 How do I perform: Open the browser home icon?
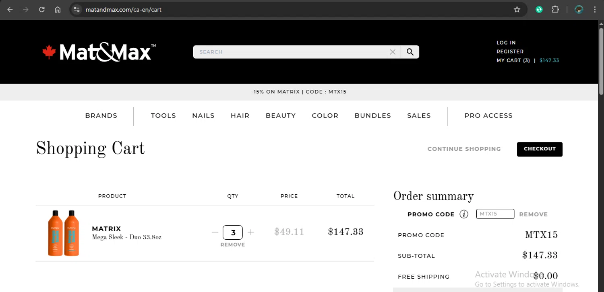point(58,10)
